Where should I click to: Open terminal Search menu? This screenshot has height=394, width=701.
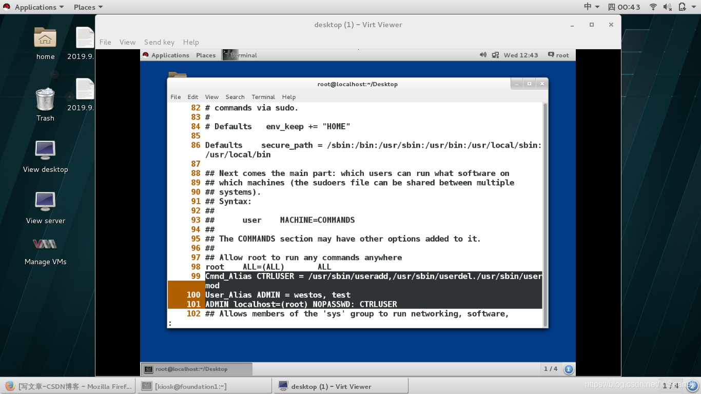point(235,96)
